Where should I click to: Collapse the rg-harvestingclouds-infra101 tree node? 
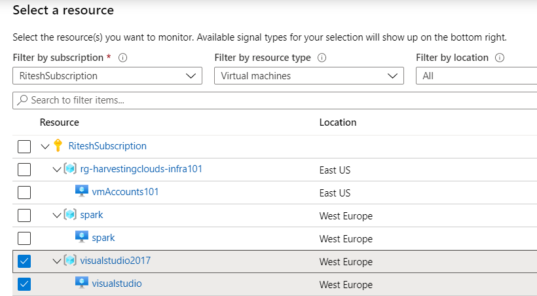(57, 170)
